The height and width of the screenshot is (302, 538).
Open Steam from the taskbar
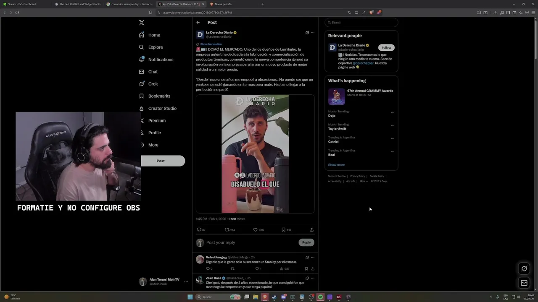click(274, 297)
